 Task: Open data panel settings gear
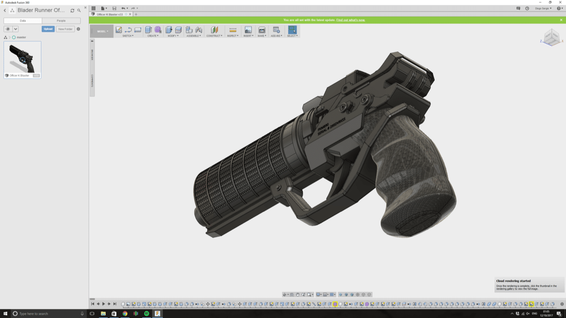coord(78,29)
